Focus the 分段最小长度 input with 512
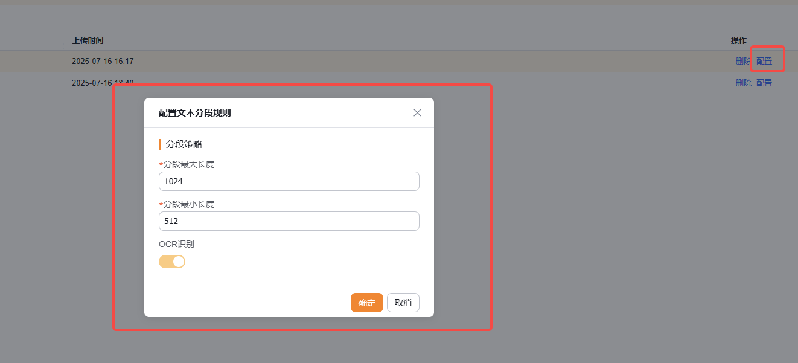The width and height of the screenshot is (798, 363). [289, 221]
